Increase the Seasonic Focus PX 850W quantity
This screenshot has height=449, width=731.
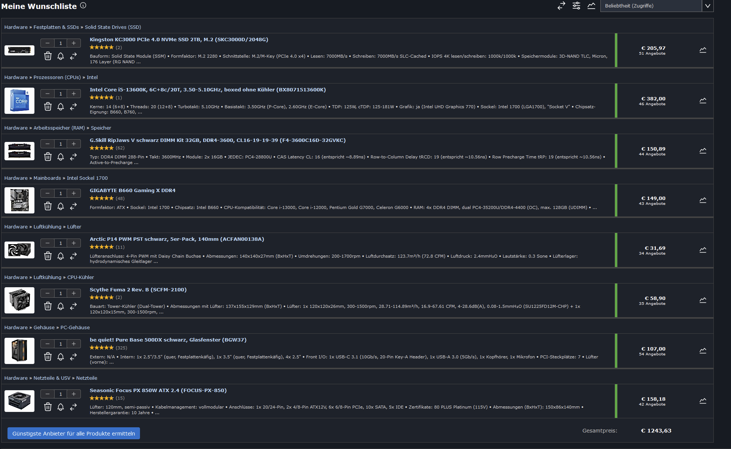[74, 394]
